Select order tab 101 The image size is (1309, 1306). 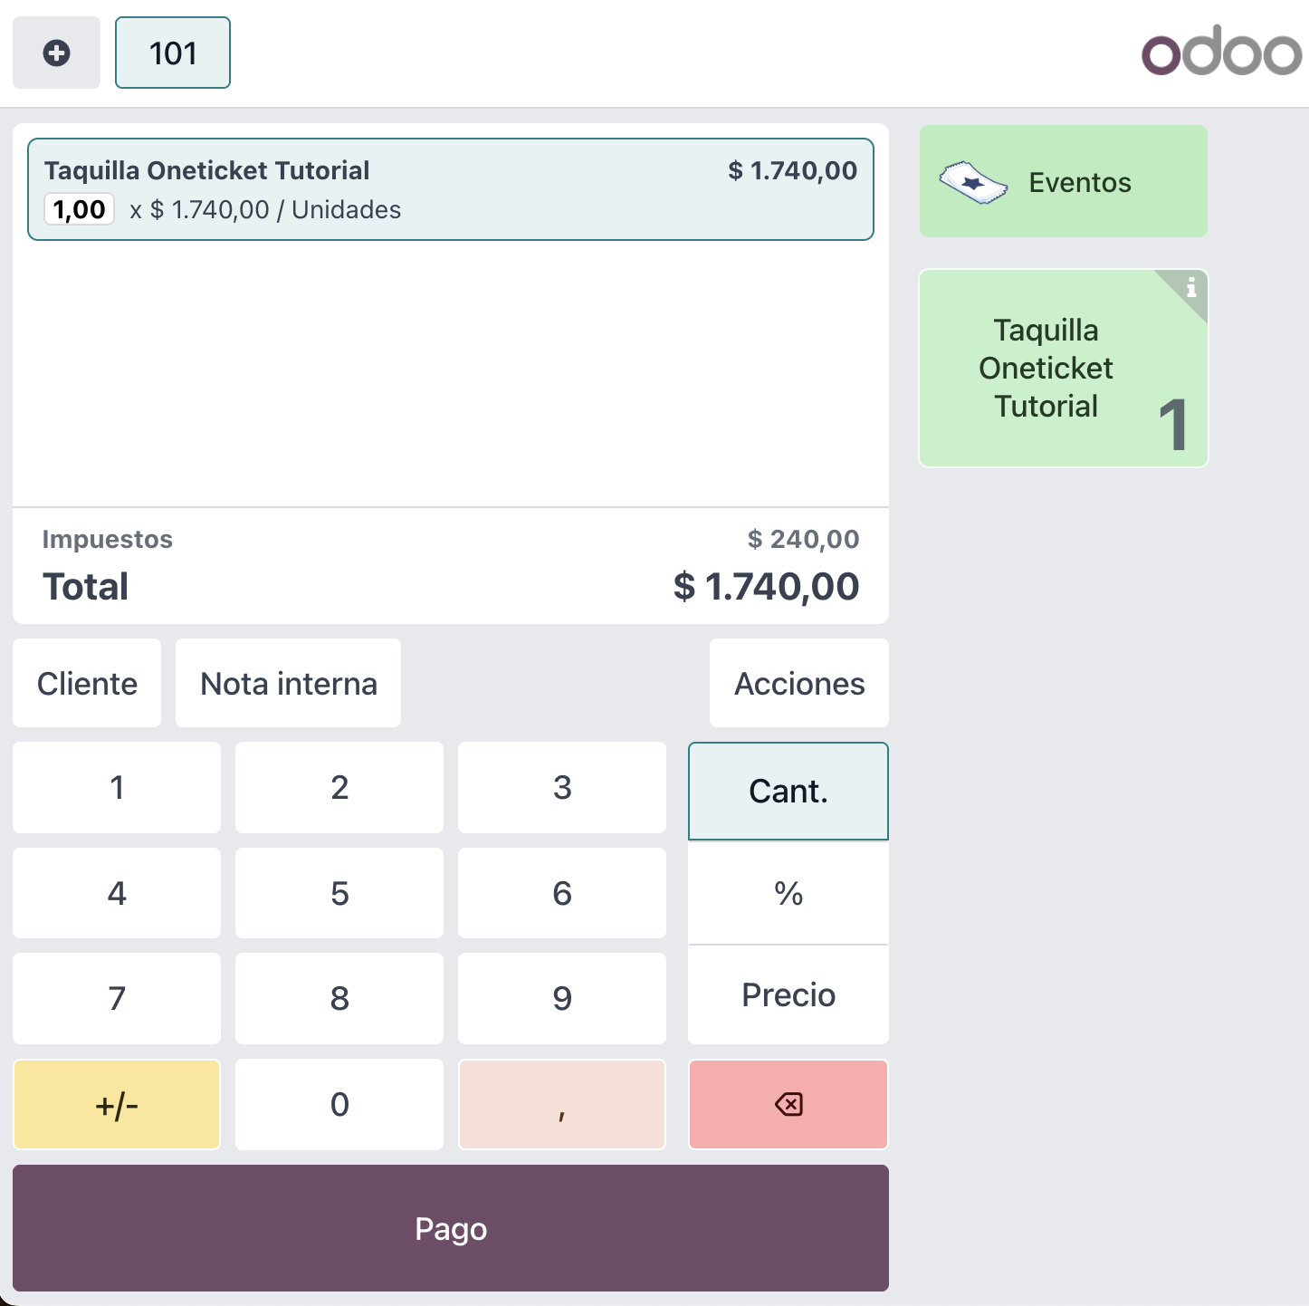click(173, 53)
